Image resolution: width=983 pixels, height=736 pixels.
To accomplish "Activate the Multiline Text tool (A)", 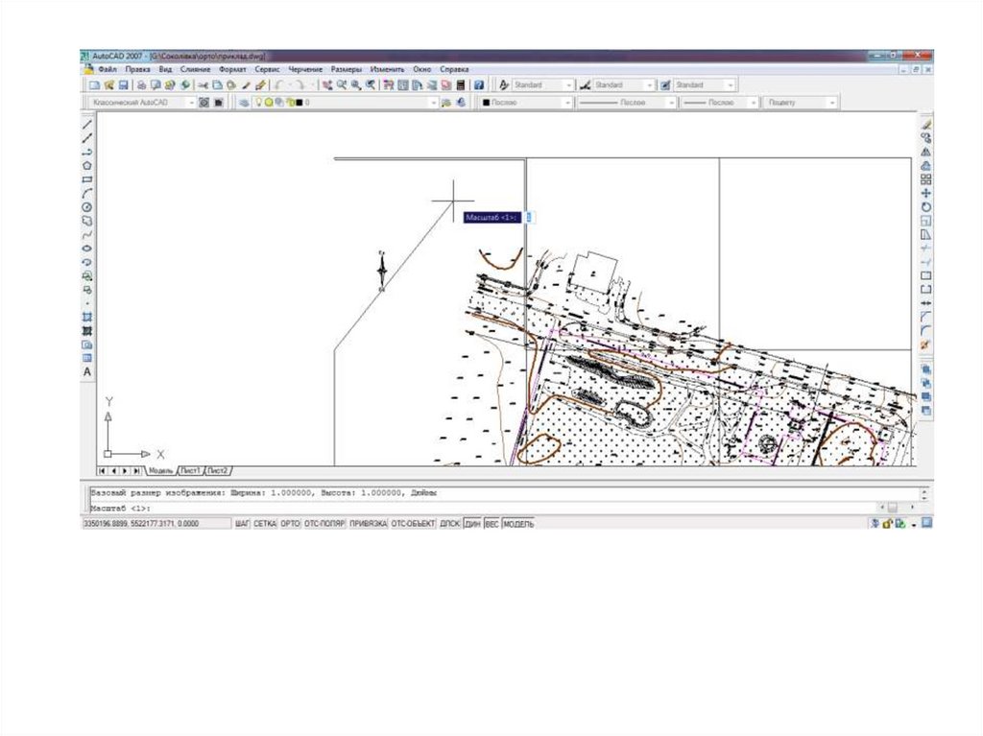I will [87, 371].
